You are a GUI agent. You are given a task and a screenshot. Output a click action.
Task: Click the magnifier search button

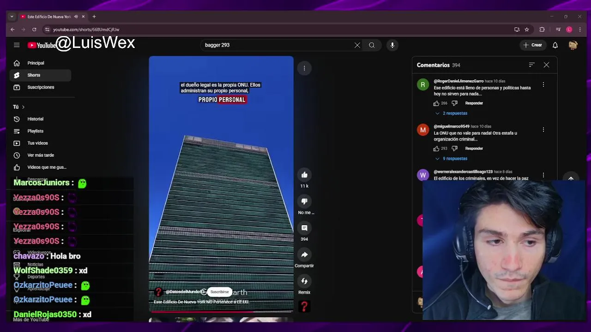click(x=372, y=45)
